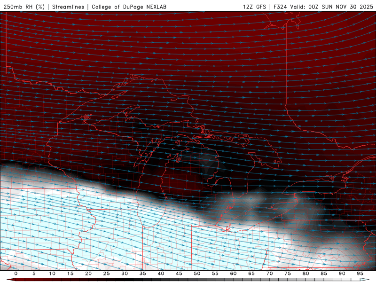Click the "45" colorbar scale label

coord(179,274)
